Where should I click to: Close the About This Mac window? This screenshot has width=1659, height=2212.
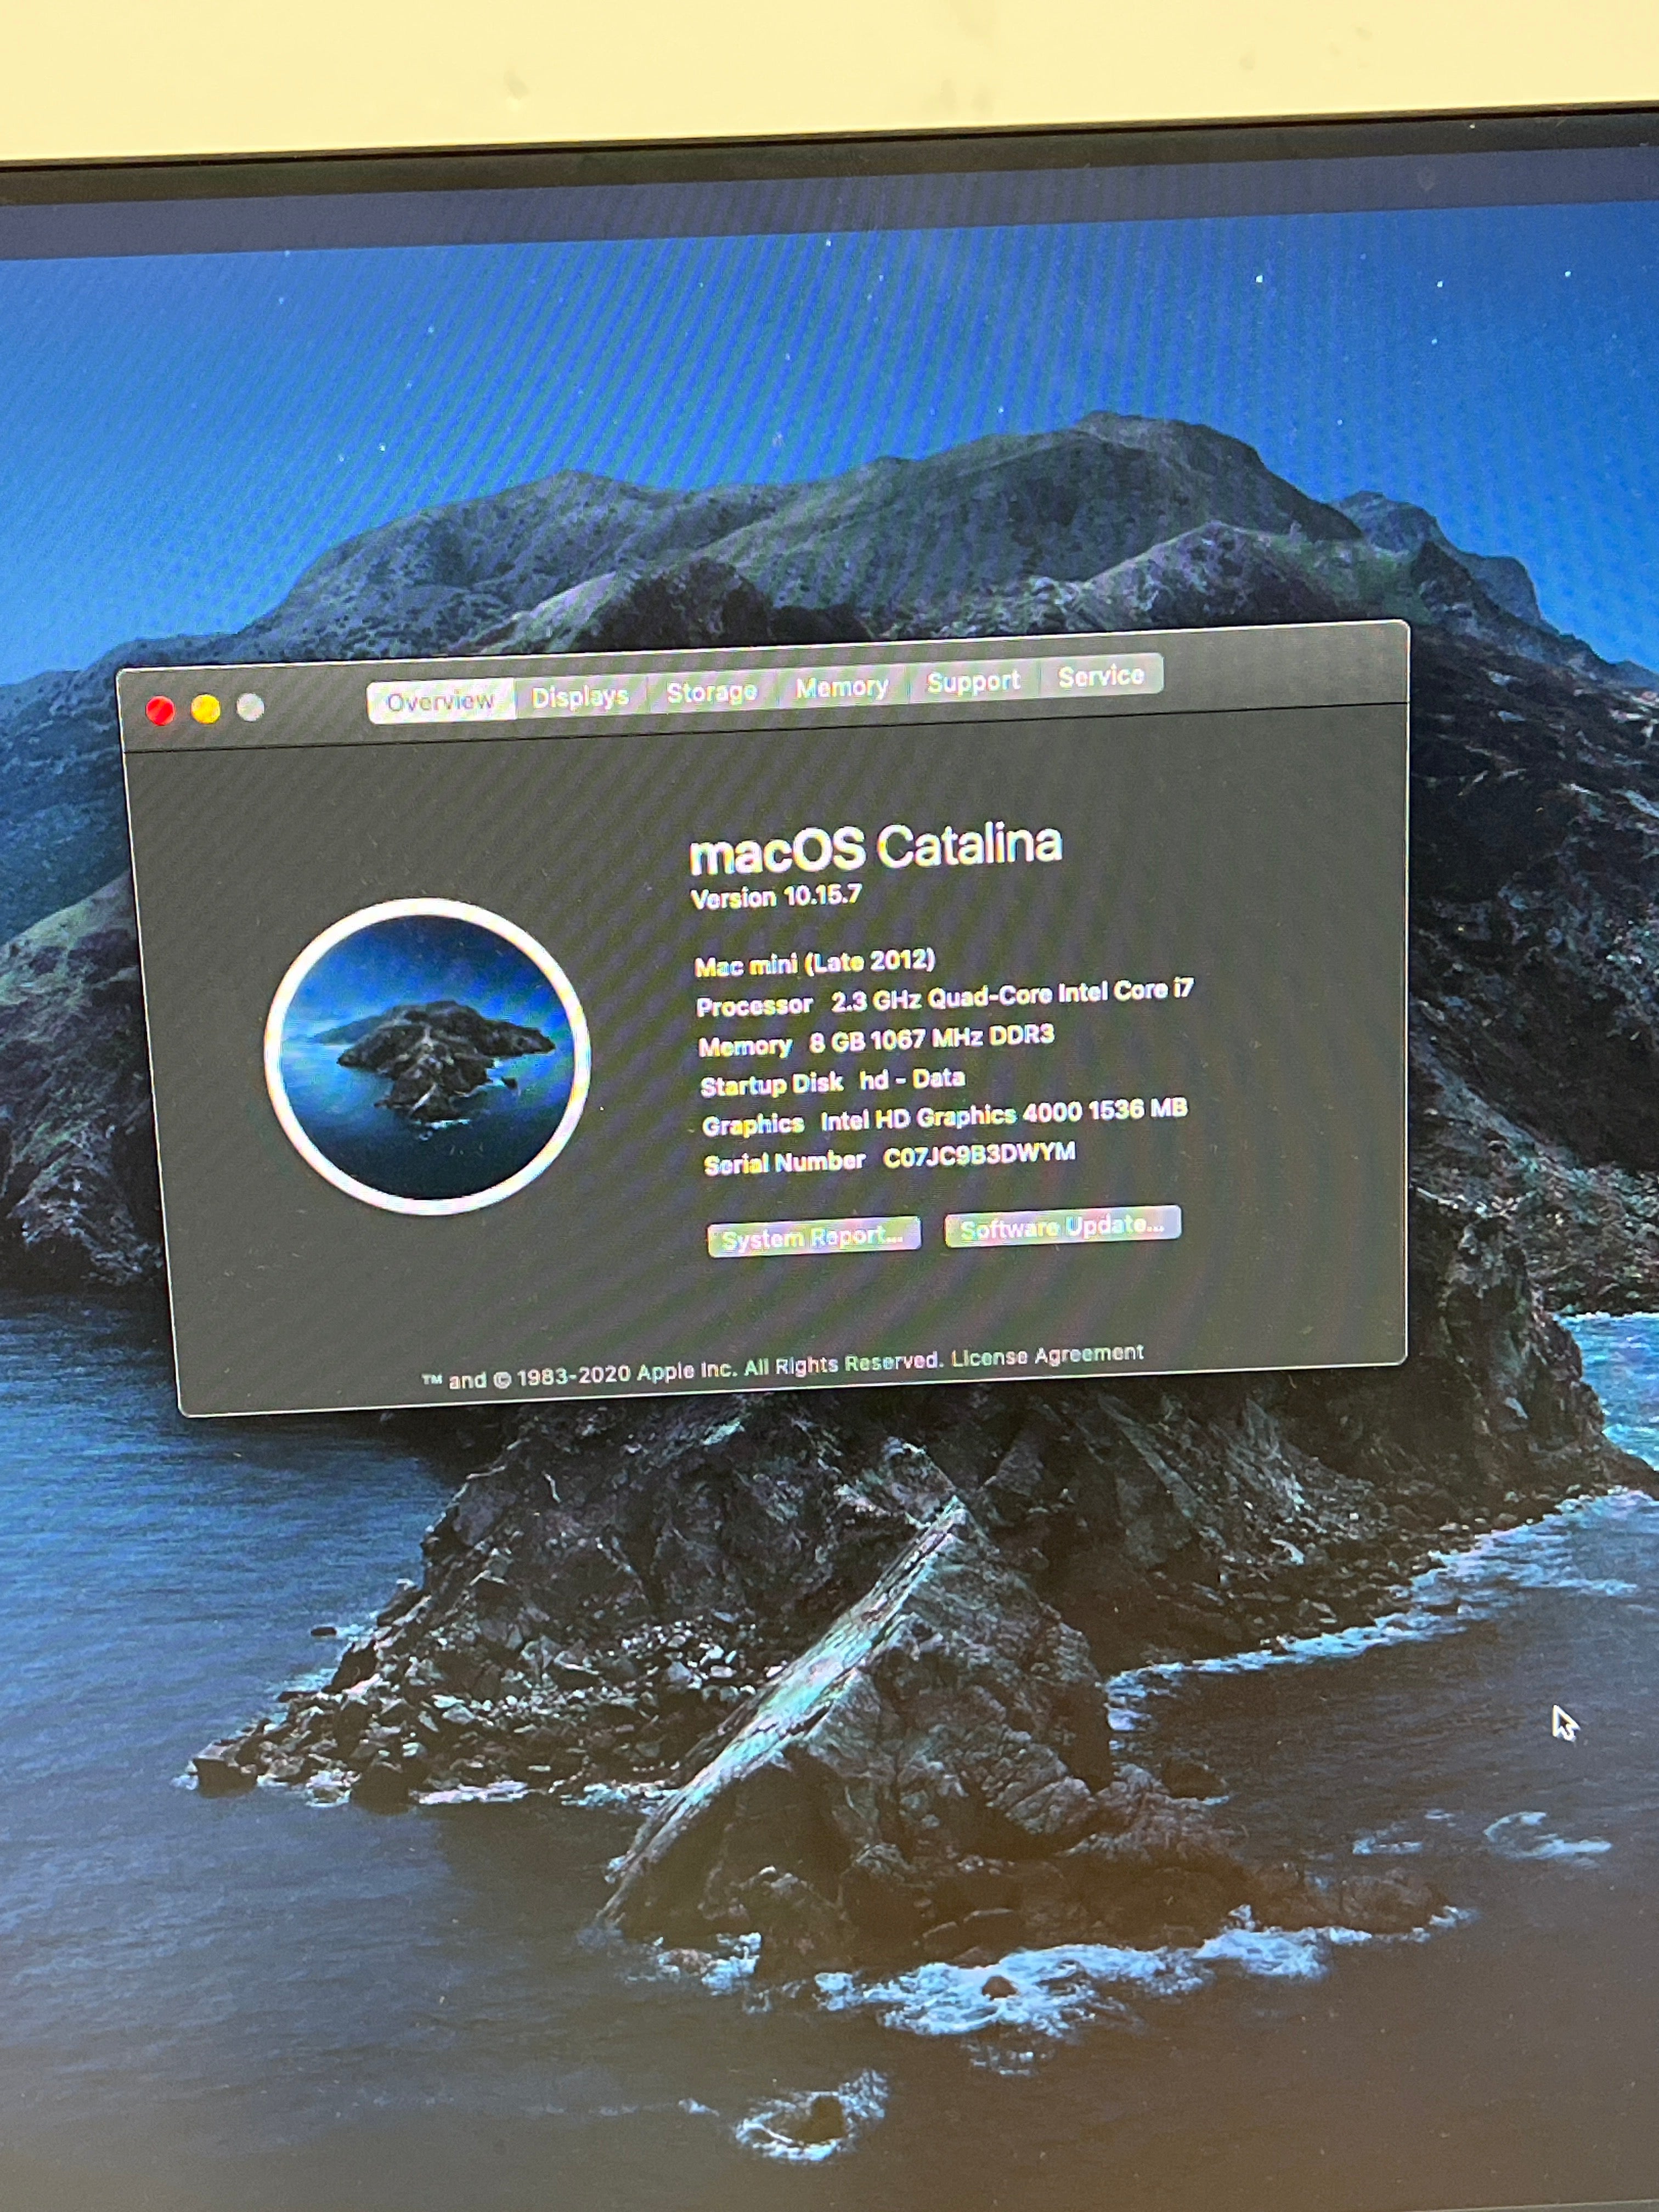(x=160, y=711)
